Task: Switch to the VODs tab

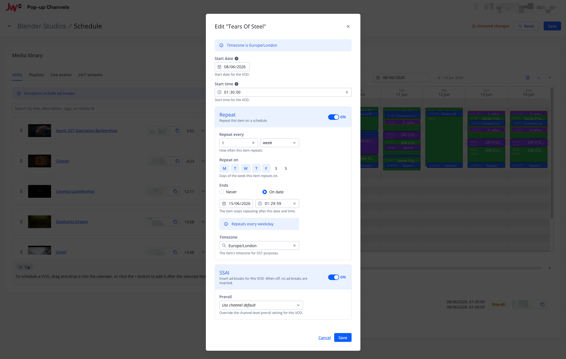Action: [17, 75]
